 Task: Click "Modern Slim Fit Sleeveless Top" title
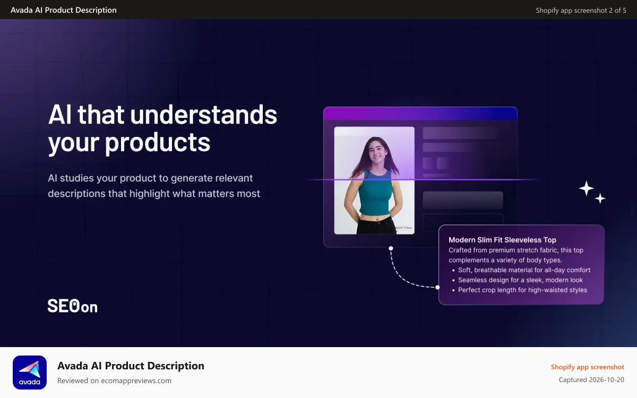point(502,240)
